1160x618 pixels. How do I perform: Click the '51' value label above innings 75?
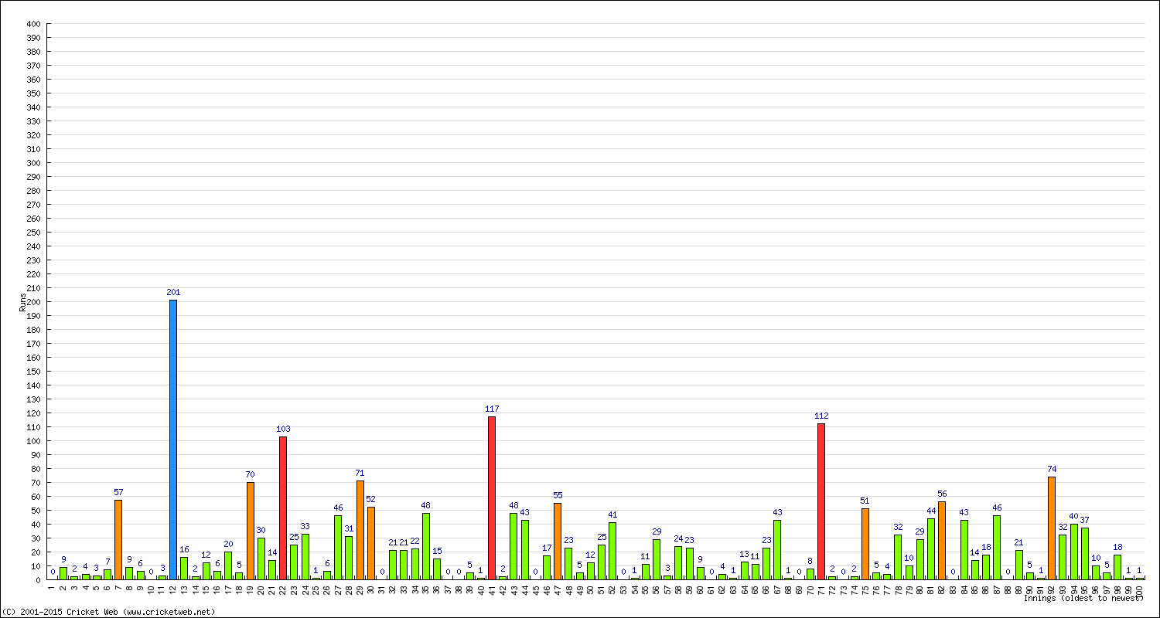point(865,501)
